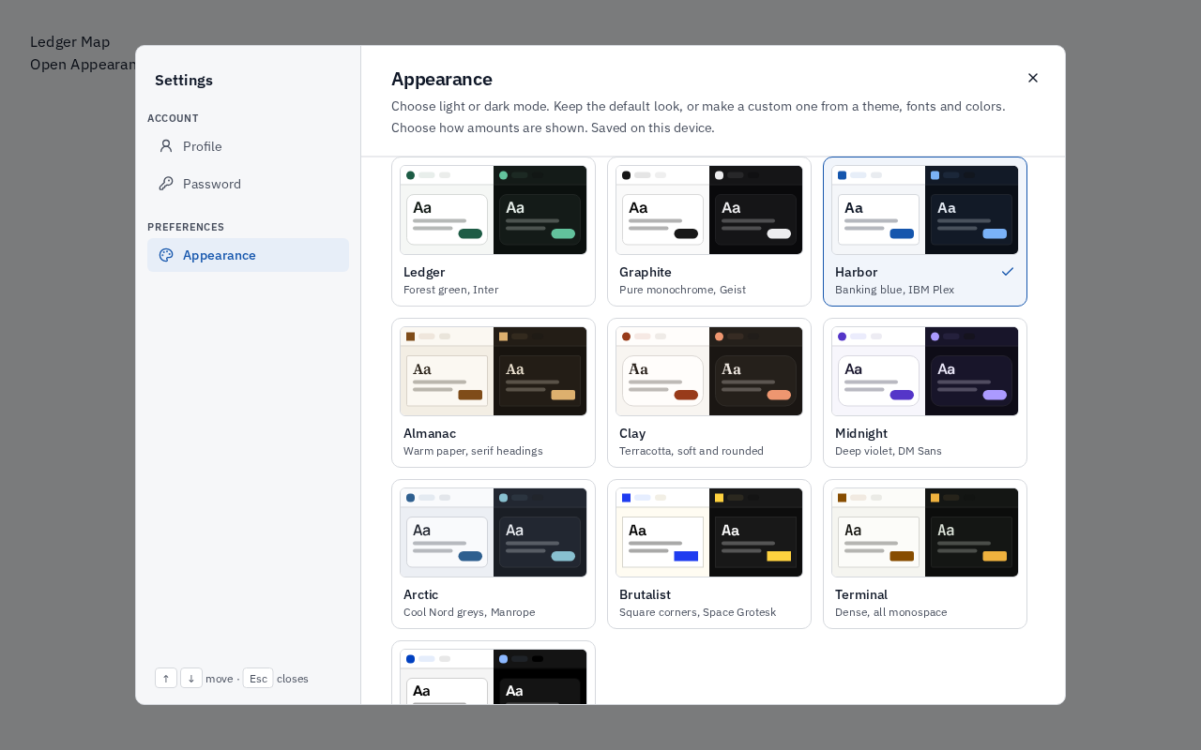Pick the Almanac warm paper theme
This screenshot has width=1201, height=750.
coord(494,393)
